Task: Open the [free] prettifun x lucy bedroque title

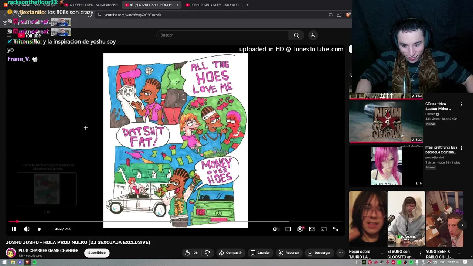Action: [x=441, y=150]
